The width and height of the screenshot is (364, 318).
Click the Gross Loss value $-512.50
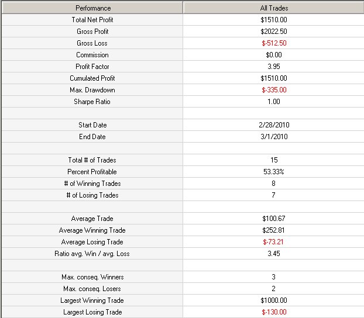274,43
